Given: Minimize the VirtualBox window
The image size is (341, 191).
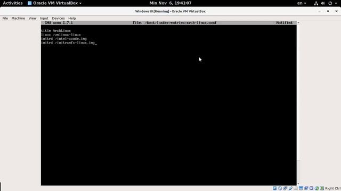Looking at the screenshot, I should point(320,11).
